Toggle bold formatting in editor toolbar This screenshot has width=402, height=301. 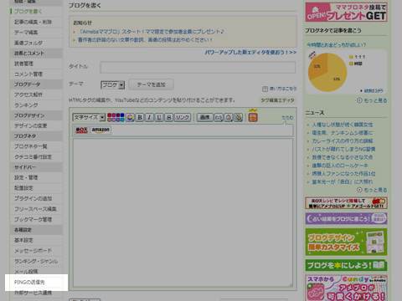tap(140, 117)
